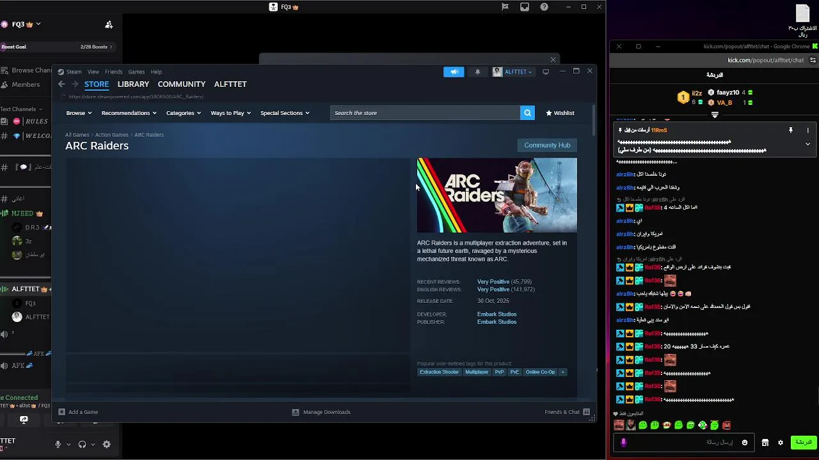Viewport: 819px width, 460px height.
Task: Expand the pinned Kick message chevron
Action: [807, 144]
